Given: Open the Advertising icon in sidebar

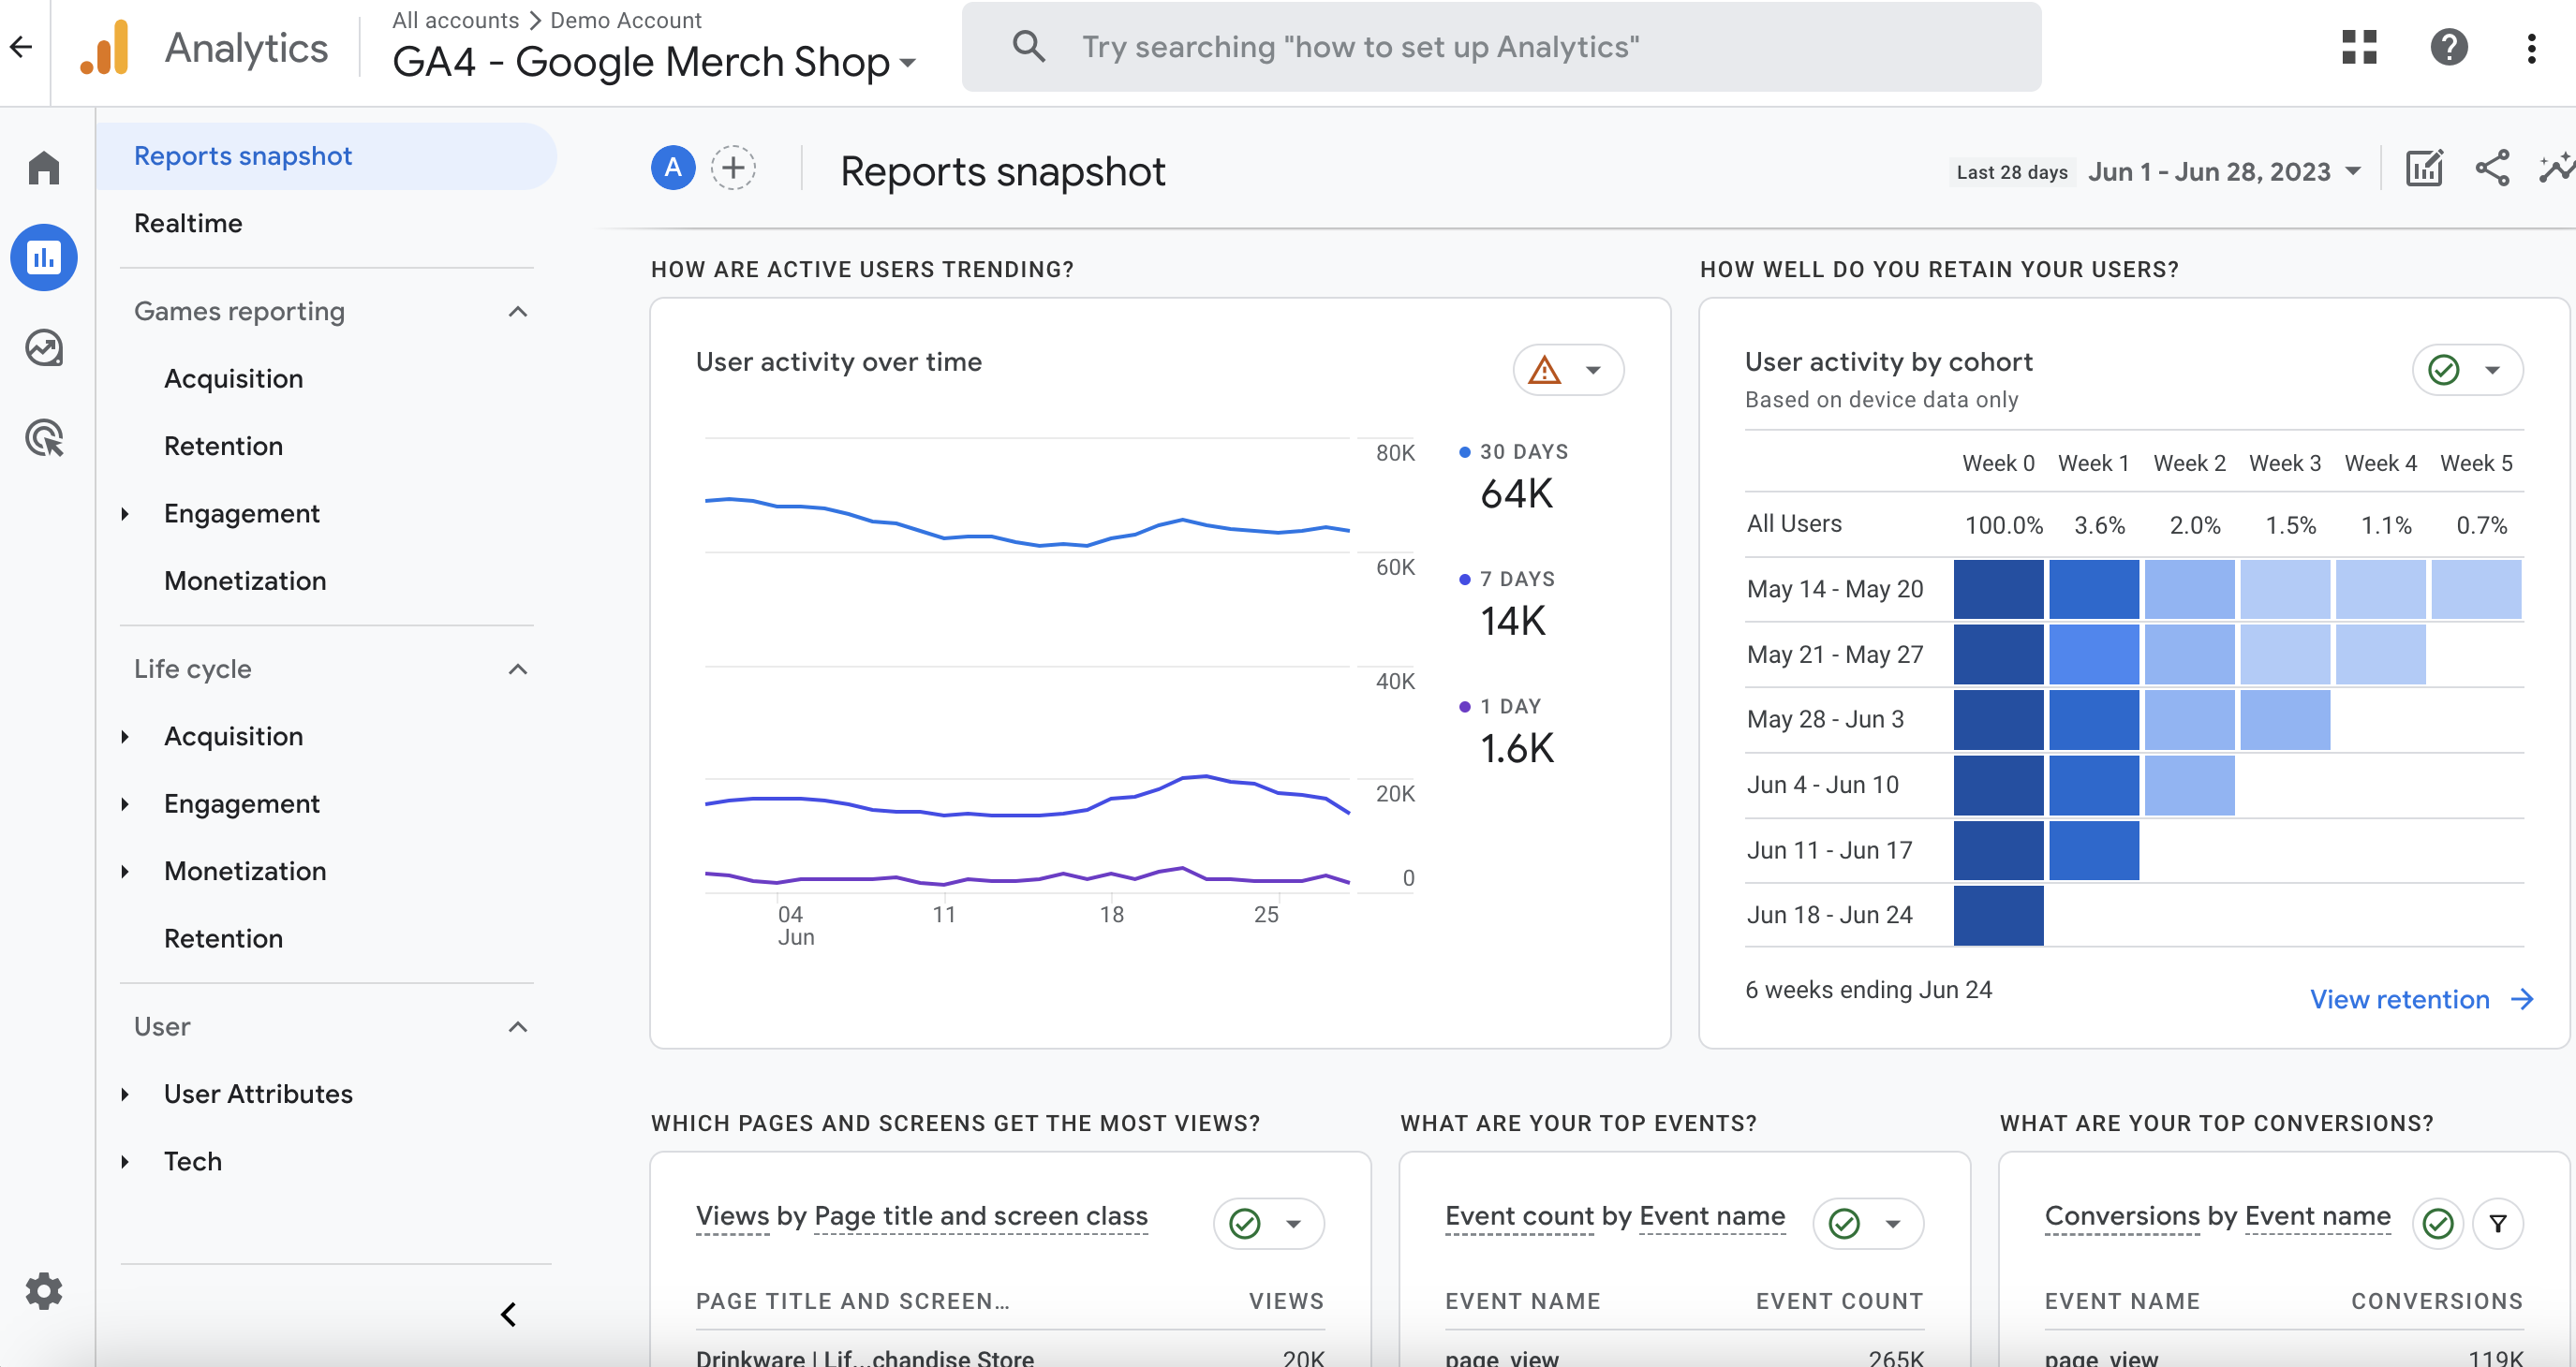Looking at the screenshot, I should (44, 437).
